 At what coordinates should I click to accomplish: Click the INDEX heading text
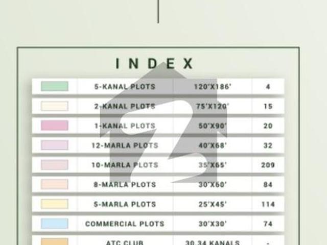coord(154,64)
